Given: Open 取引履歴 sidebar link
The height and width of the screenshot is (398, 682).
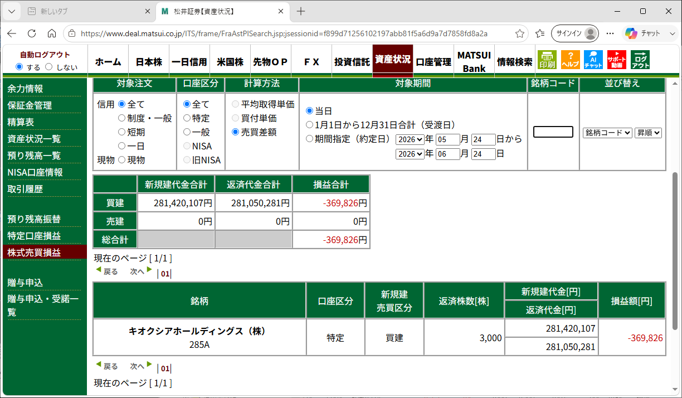Looking at the screenshot, I should tap(25, 189).
